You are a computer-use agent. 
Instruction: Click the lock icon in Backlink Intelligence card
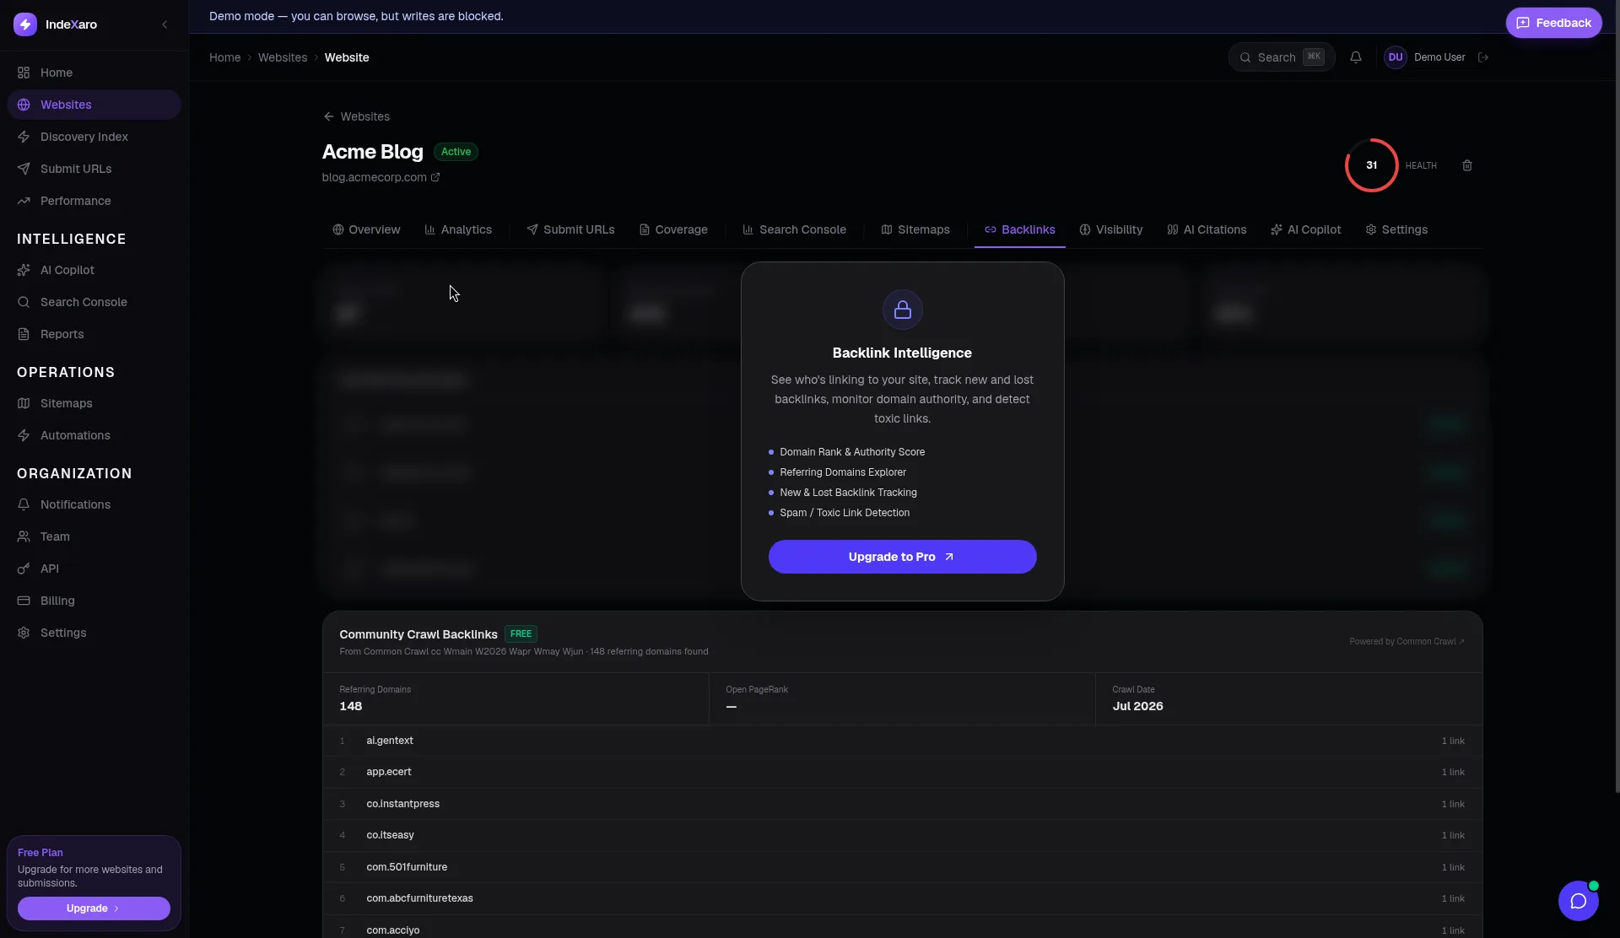coord(902,310)
